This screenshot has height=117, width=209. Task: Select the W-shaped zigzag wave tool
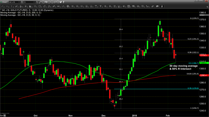point(16,6)
